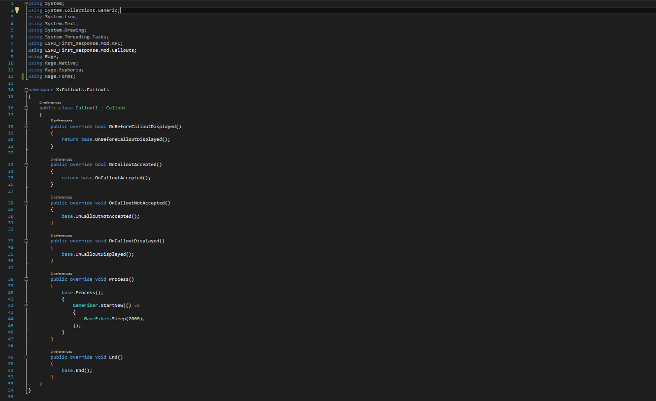Collapse the using directives block

click(26, 3)
